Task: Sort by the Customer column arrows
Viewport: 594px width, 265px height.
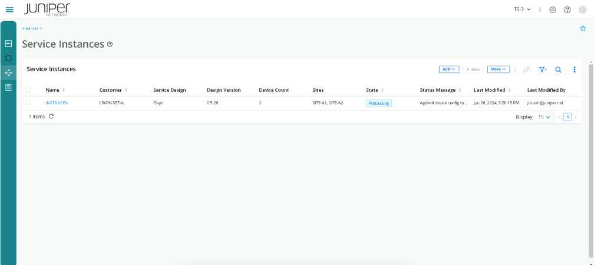Action: (x=126, y=90)
